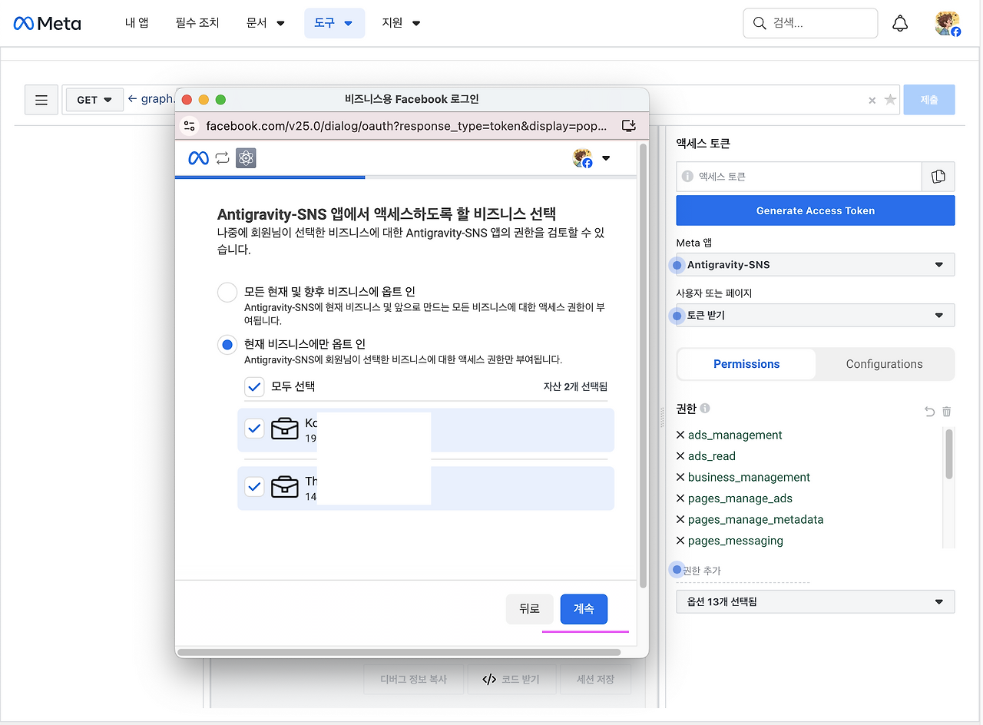Image resolution: width=983 pixels, height=725 pixels.
Task: Go to 내 앱 in the header
Action: 137,23
